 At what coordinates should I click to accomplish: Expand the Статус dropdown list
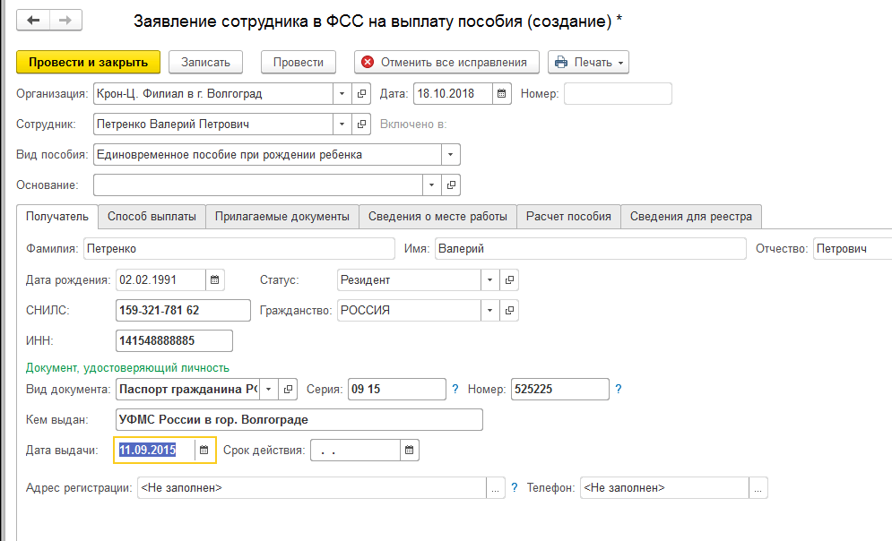pyautogui.click(x=489, y=279)
